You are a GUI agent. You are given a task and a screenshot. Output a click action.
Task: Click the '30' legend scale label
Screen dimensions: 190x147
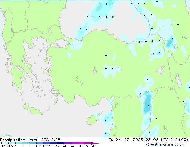click(65, 146)
